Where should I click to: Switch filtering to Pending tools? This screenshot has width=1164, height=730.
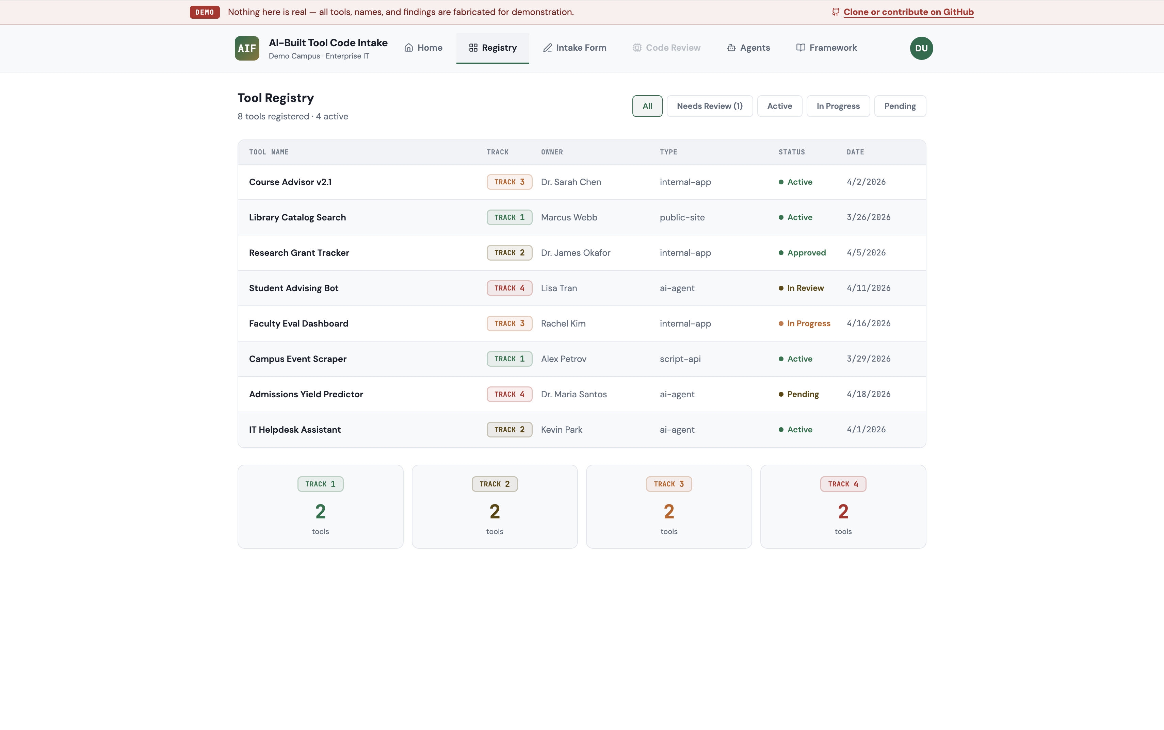900,106
